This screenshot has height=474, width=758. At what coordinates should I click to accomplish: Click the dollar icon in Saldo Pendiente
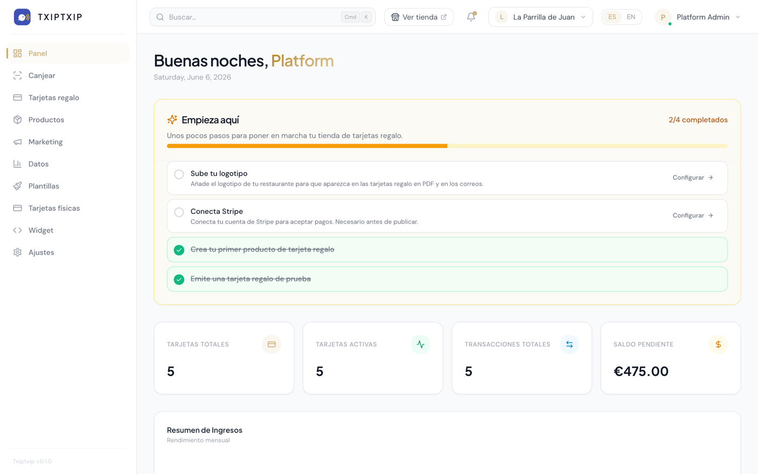point(718,345)
